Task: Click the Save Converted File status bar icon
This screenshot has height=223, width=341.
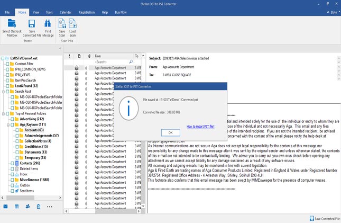Action: [311, 218]
